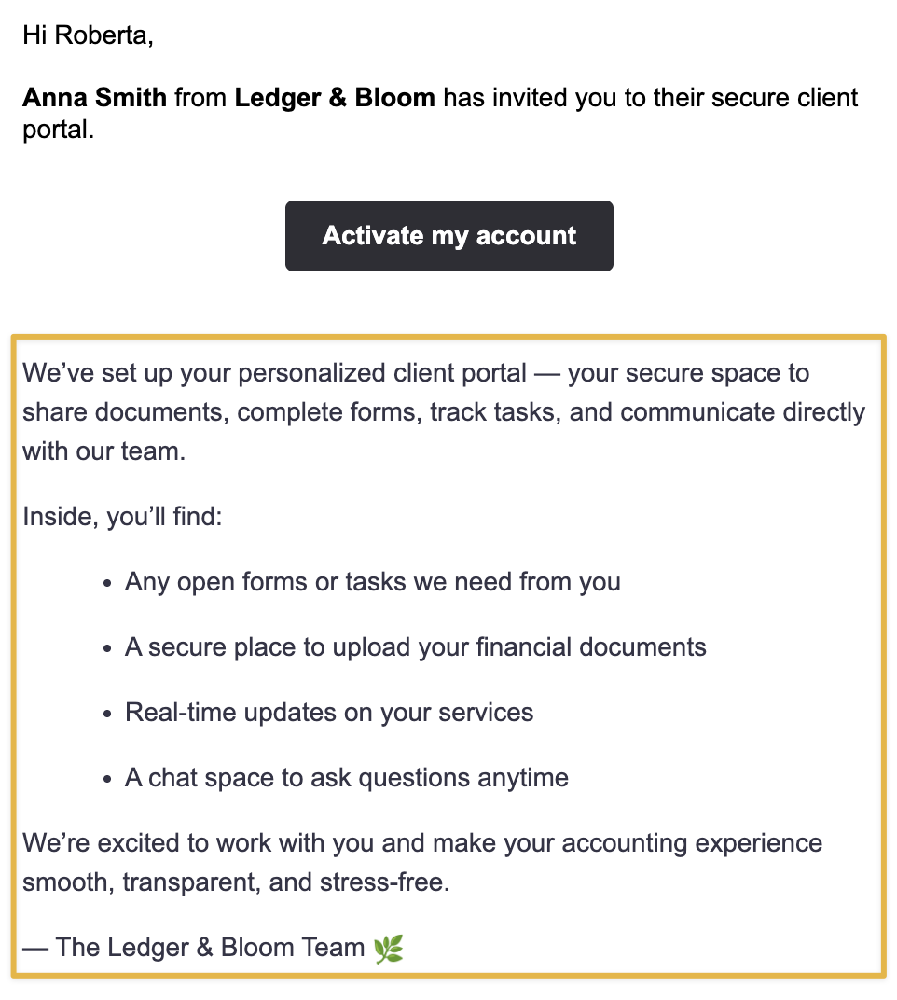
Task: Click the paragraph starting We've set up
Action: pos(444,412)
